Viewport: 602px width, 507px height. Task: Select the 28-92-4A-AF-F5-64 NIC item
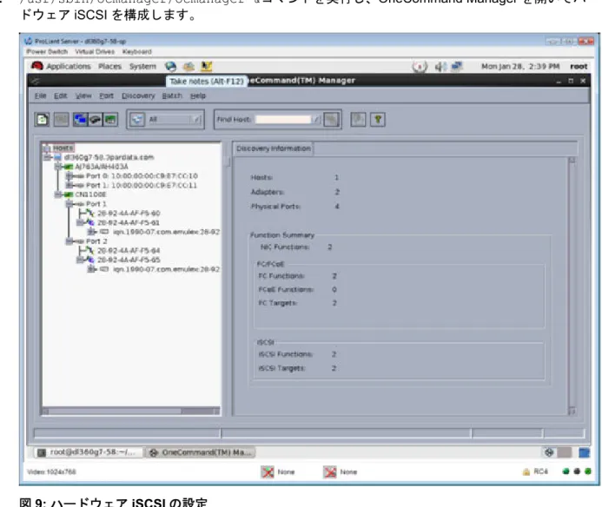(129, 251)
